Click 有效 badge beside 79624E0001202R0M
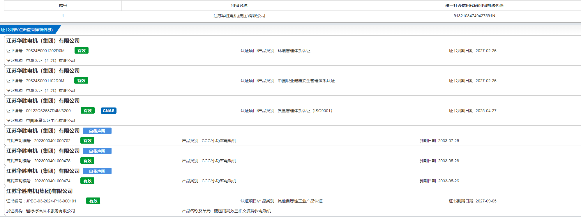581x217 pixels. pyautogui.click(x=82, y=51)
